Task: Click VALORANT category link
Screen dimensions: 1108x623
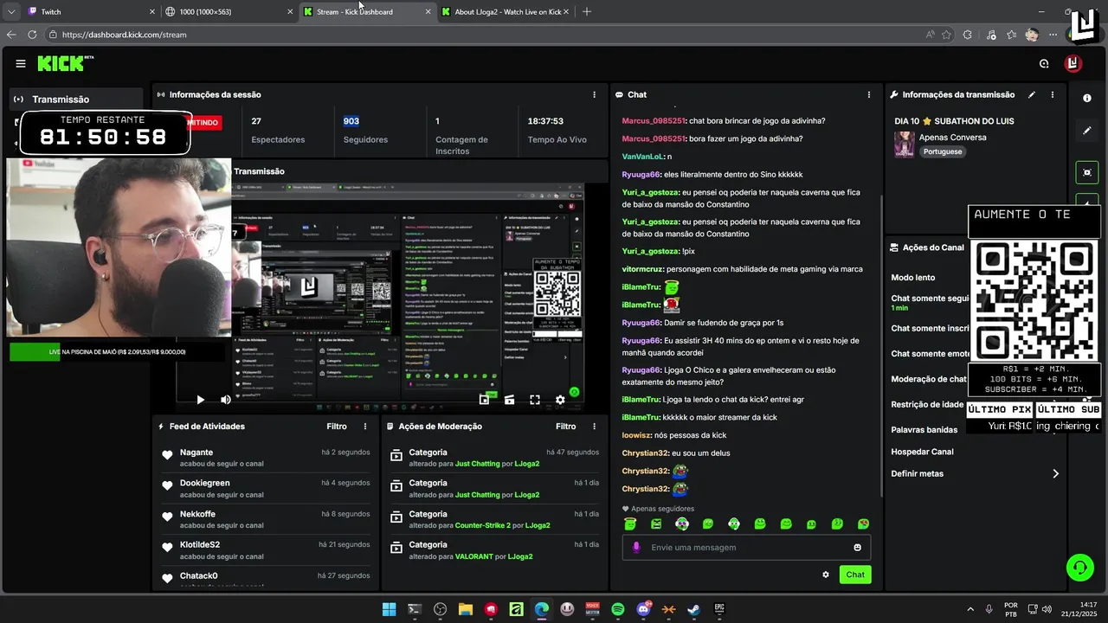Action: pos(475,556)
